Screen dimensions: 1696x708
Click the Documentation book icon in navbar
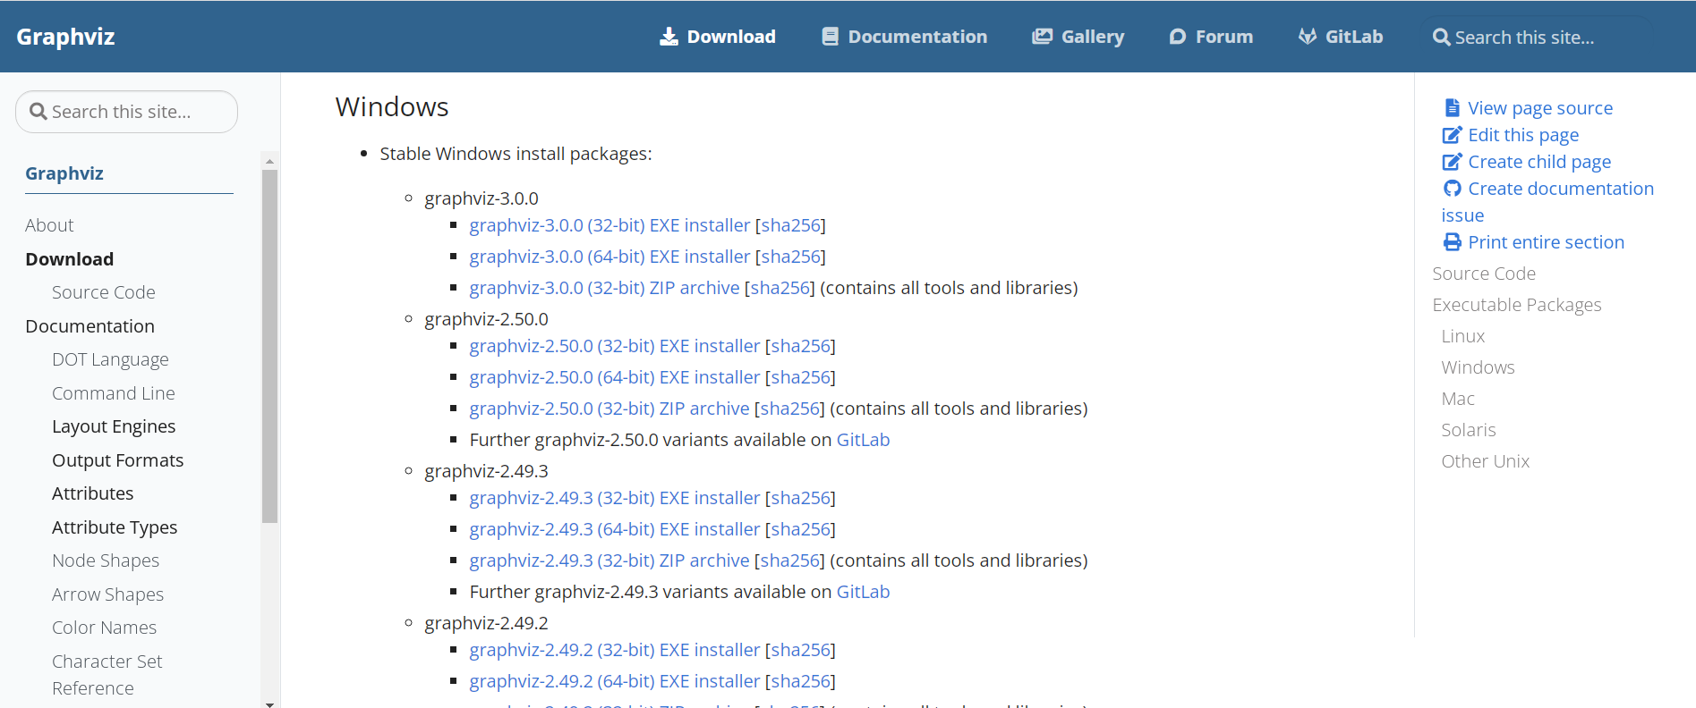[831, 37]
